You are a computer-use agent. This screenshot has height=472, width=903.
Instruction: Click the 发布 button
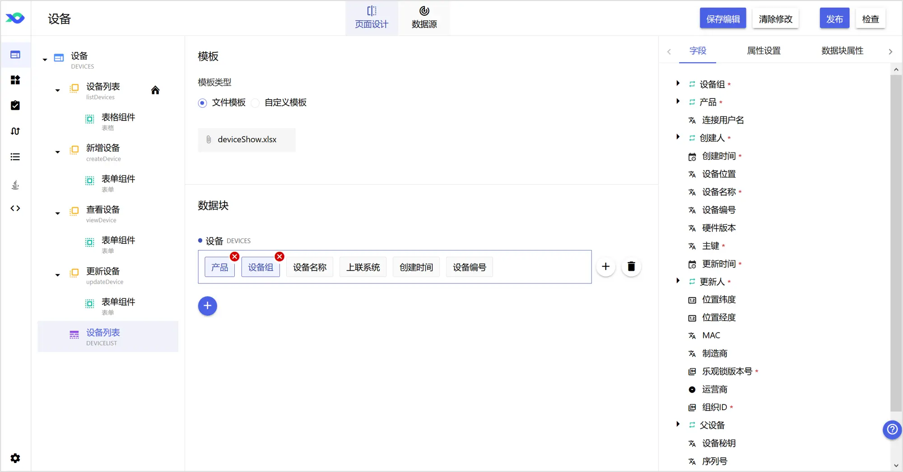[834, 19]
